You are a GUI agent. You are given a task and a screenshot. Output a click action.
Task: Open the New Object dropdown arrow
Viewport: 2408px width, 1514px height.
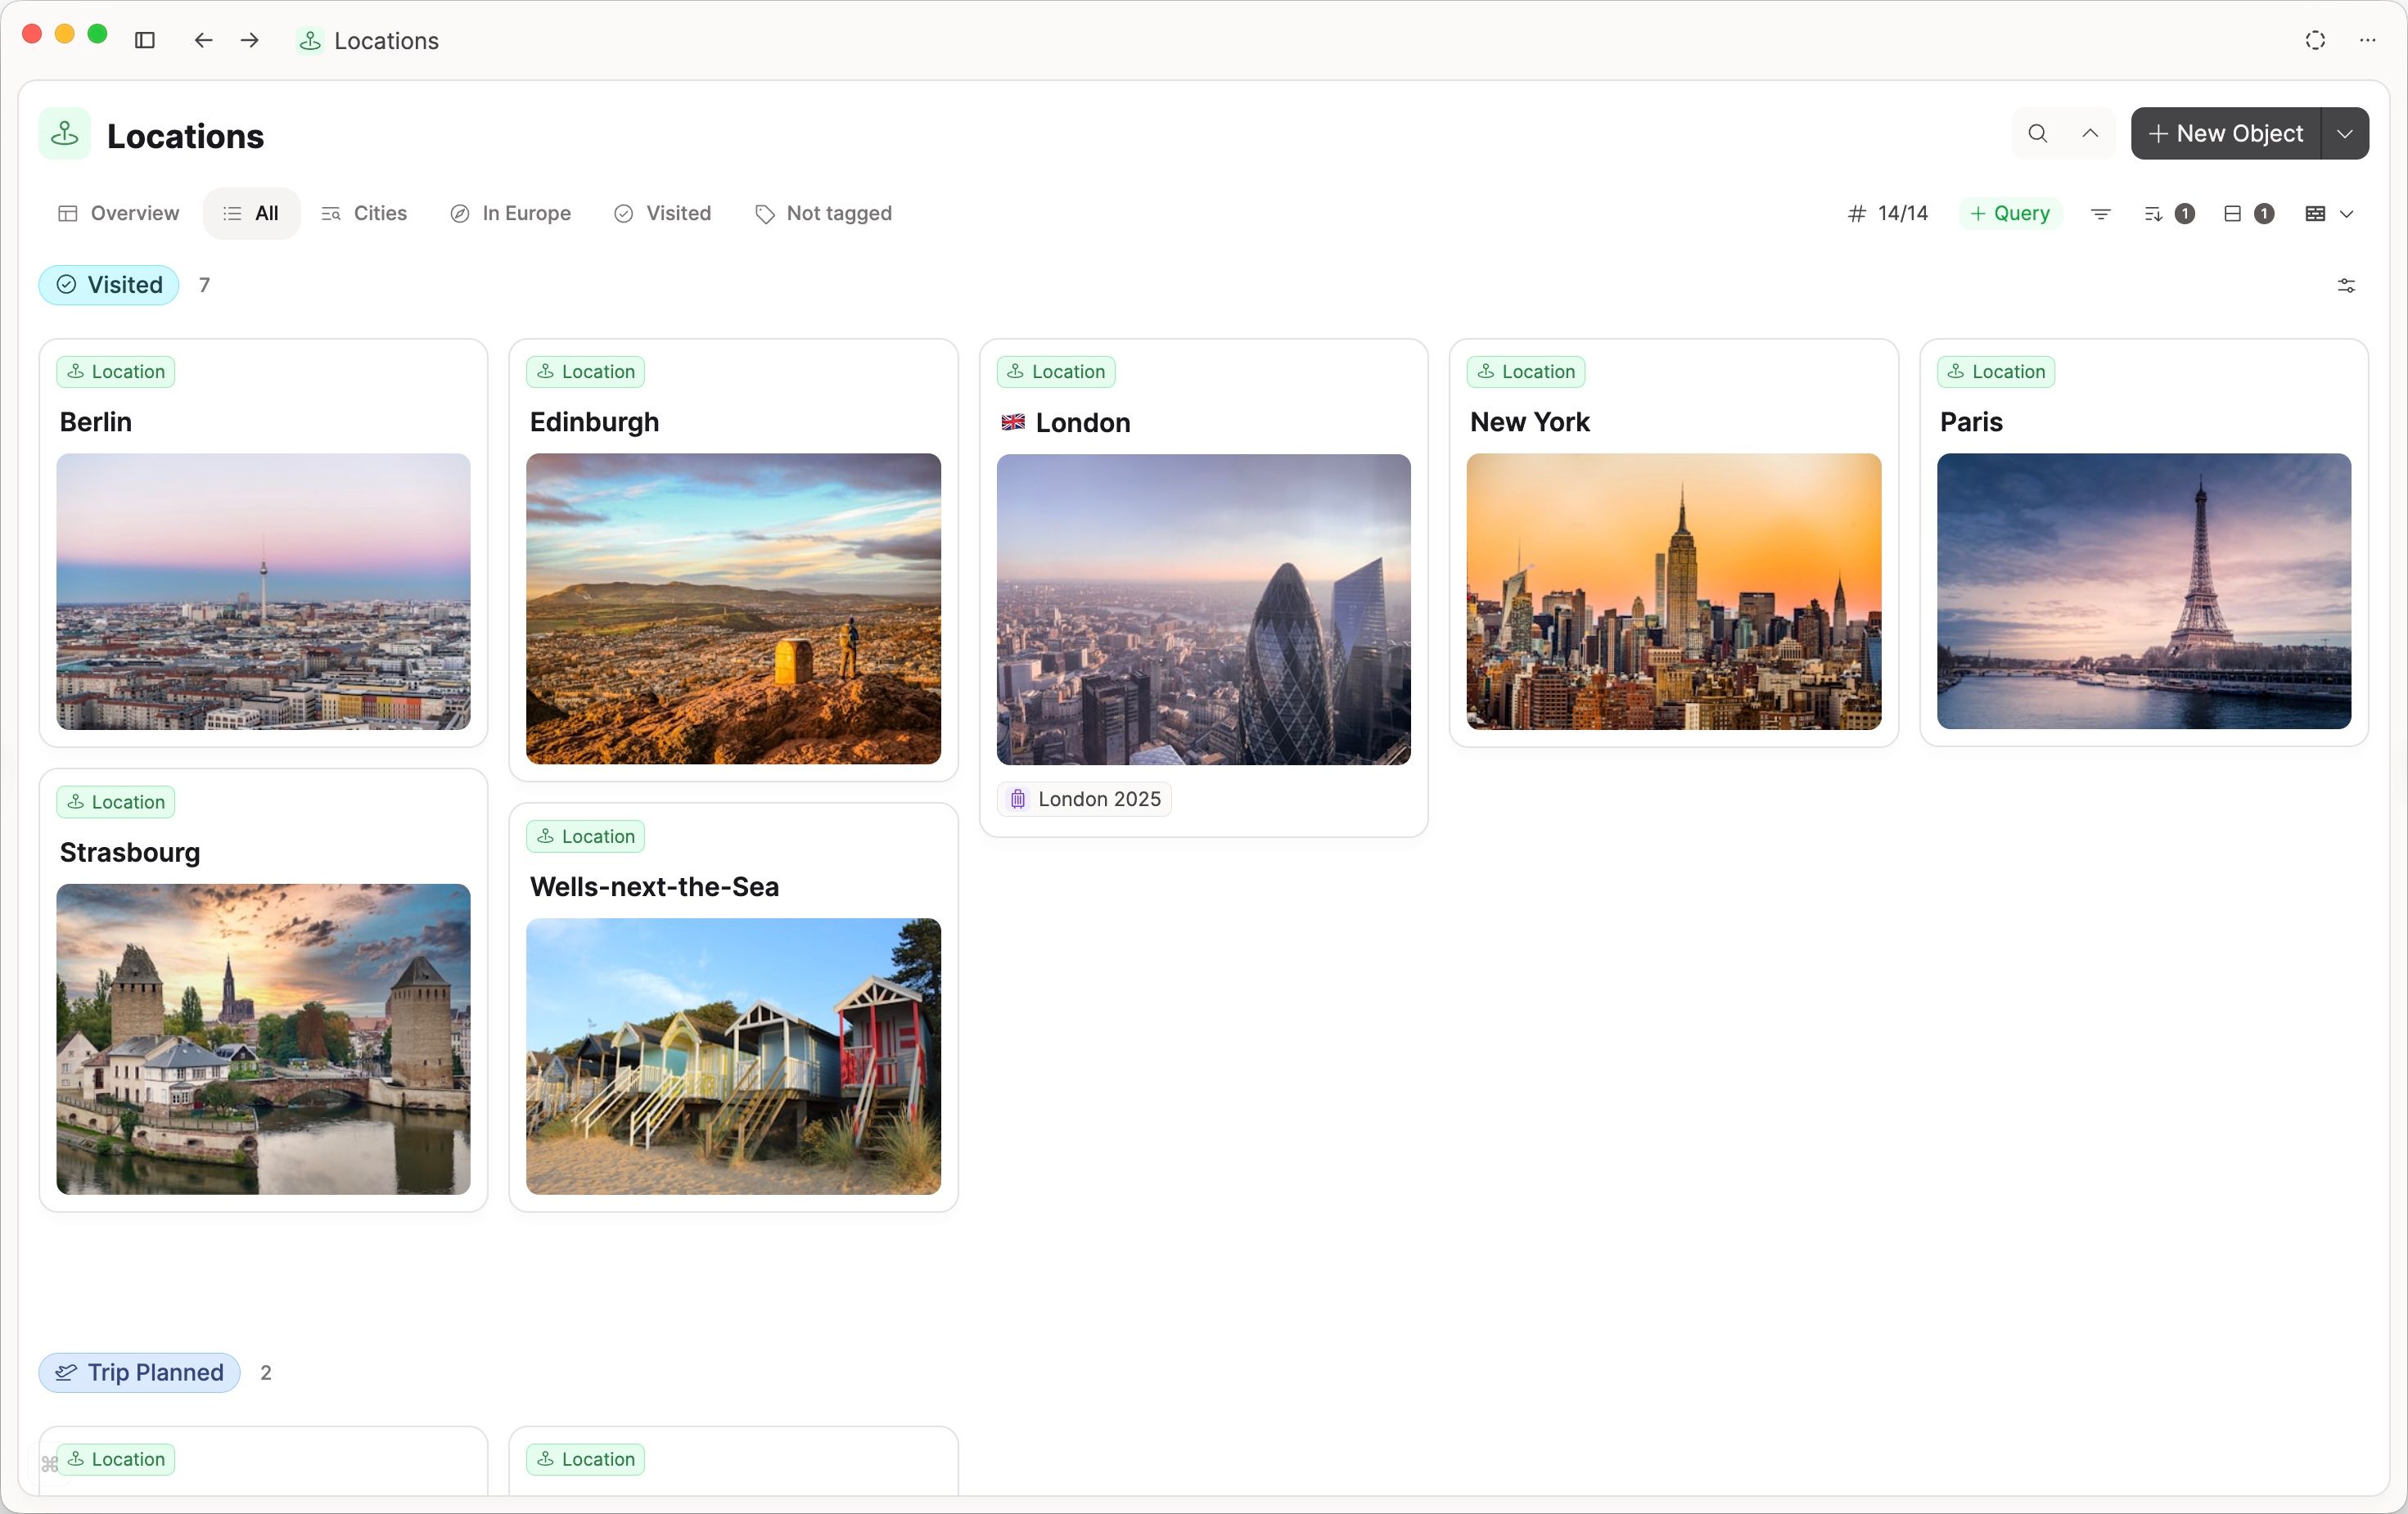coord(2345,133)
